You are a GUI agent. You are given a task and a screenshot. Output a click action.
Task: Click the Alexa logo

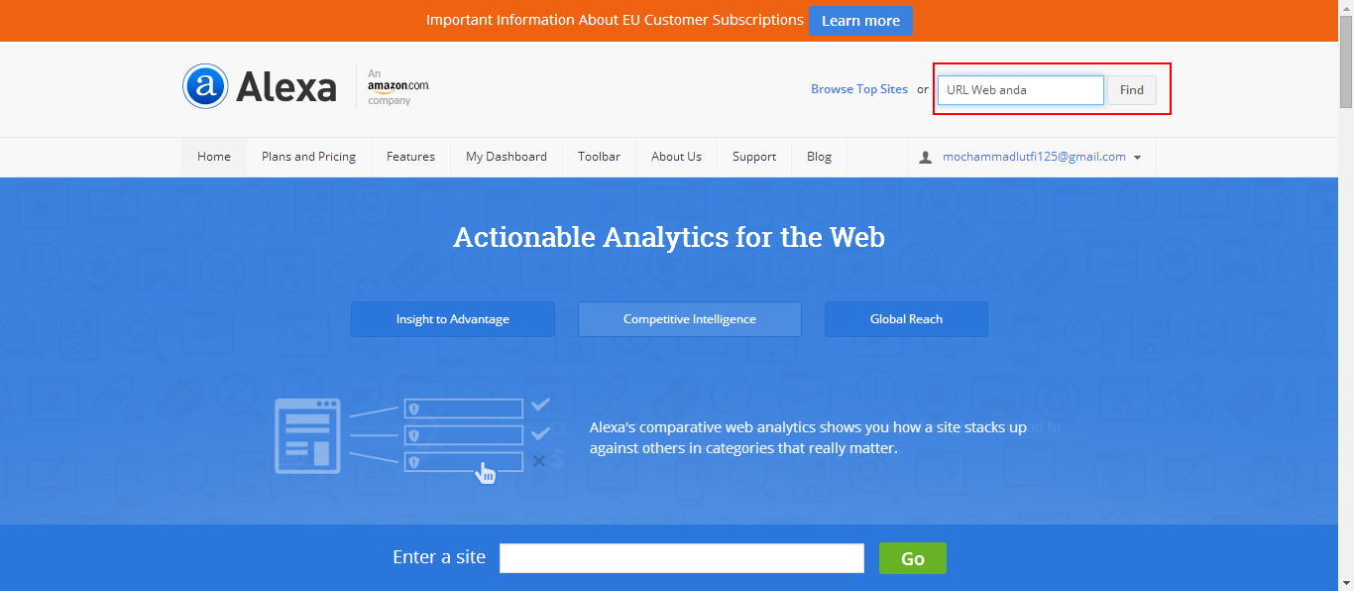[260, 86]
